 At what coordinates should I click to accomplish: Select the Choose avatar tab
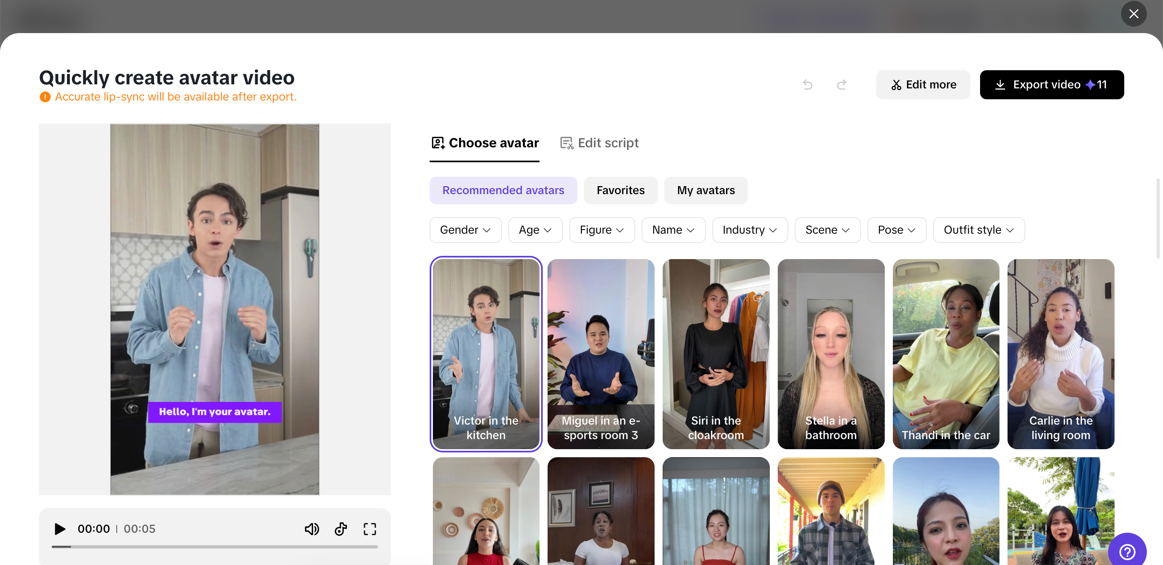pyautogui.click(x=485, y=142)
